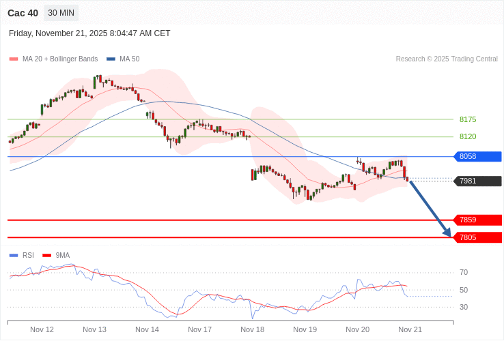Click the Nov 21 date axis label

click(x=410, y=329)
